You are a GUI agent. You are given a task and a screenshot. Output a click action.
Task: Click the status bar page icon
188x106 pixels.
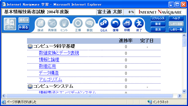point(4,102)
